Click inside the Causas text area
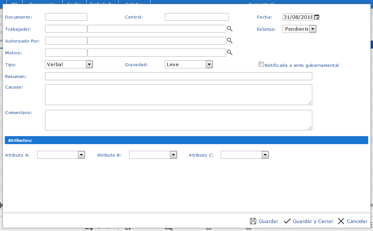 [178, 95]
